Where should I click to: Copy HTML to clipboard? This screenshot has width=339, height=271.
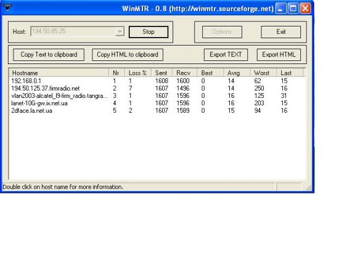click(128, 55)
